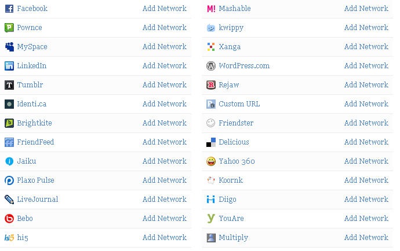Select the YouAre network label
The image size is (400, 251).
pos(231,219)
